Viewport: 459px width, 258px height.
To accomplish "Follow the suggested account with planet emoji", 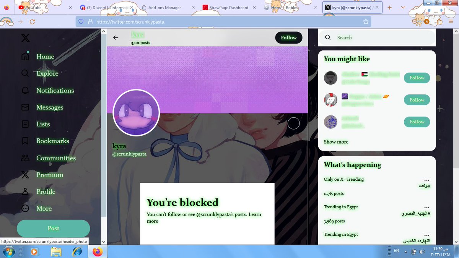I will point(417,100).
